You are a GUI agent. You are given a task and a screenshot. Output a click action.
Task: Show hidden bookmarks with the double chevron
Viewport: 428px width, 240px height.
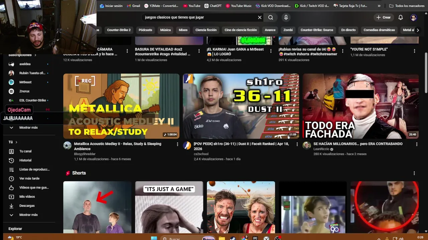tap(379, 6)
